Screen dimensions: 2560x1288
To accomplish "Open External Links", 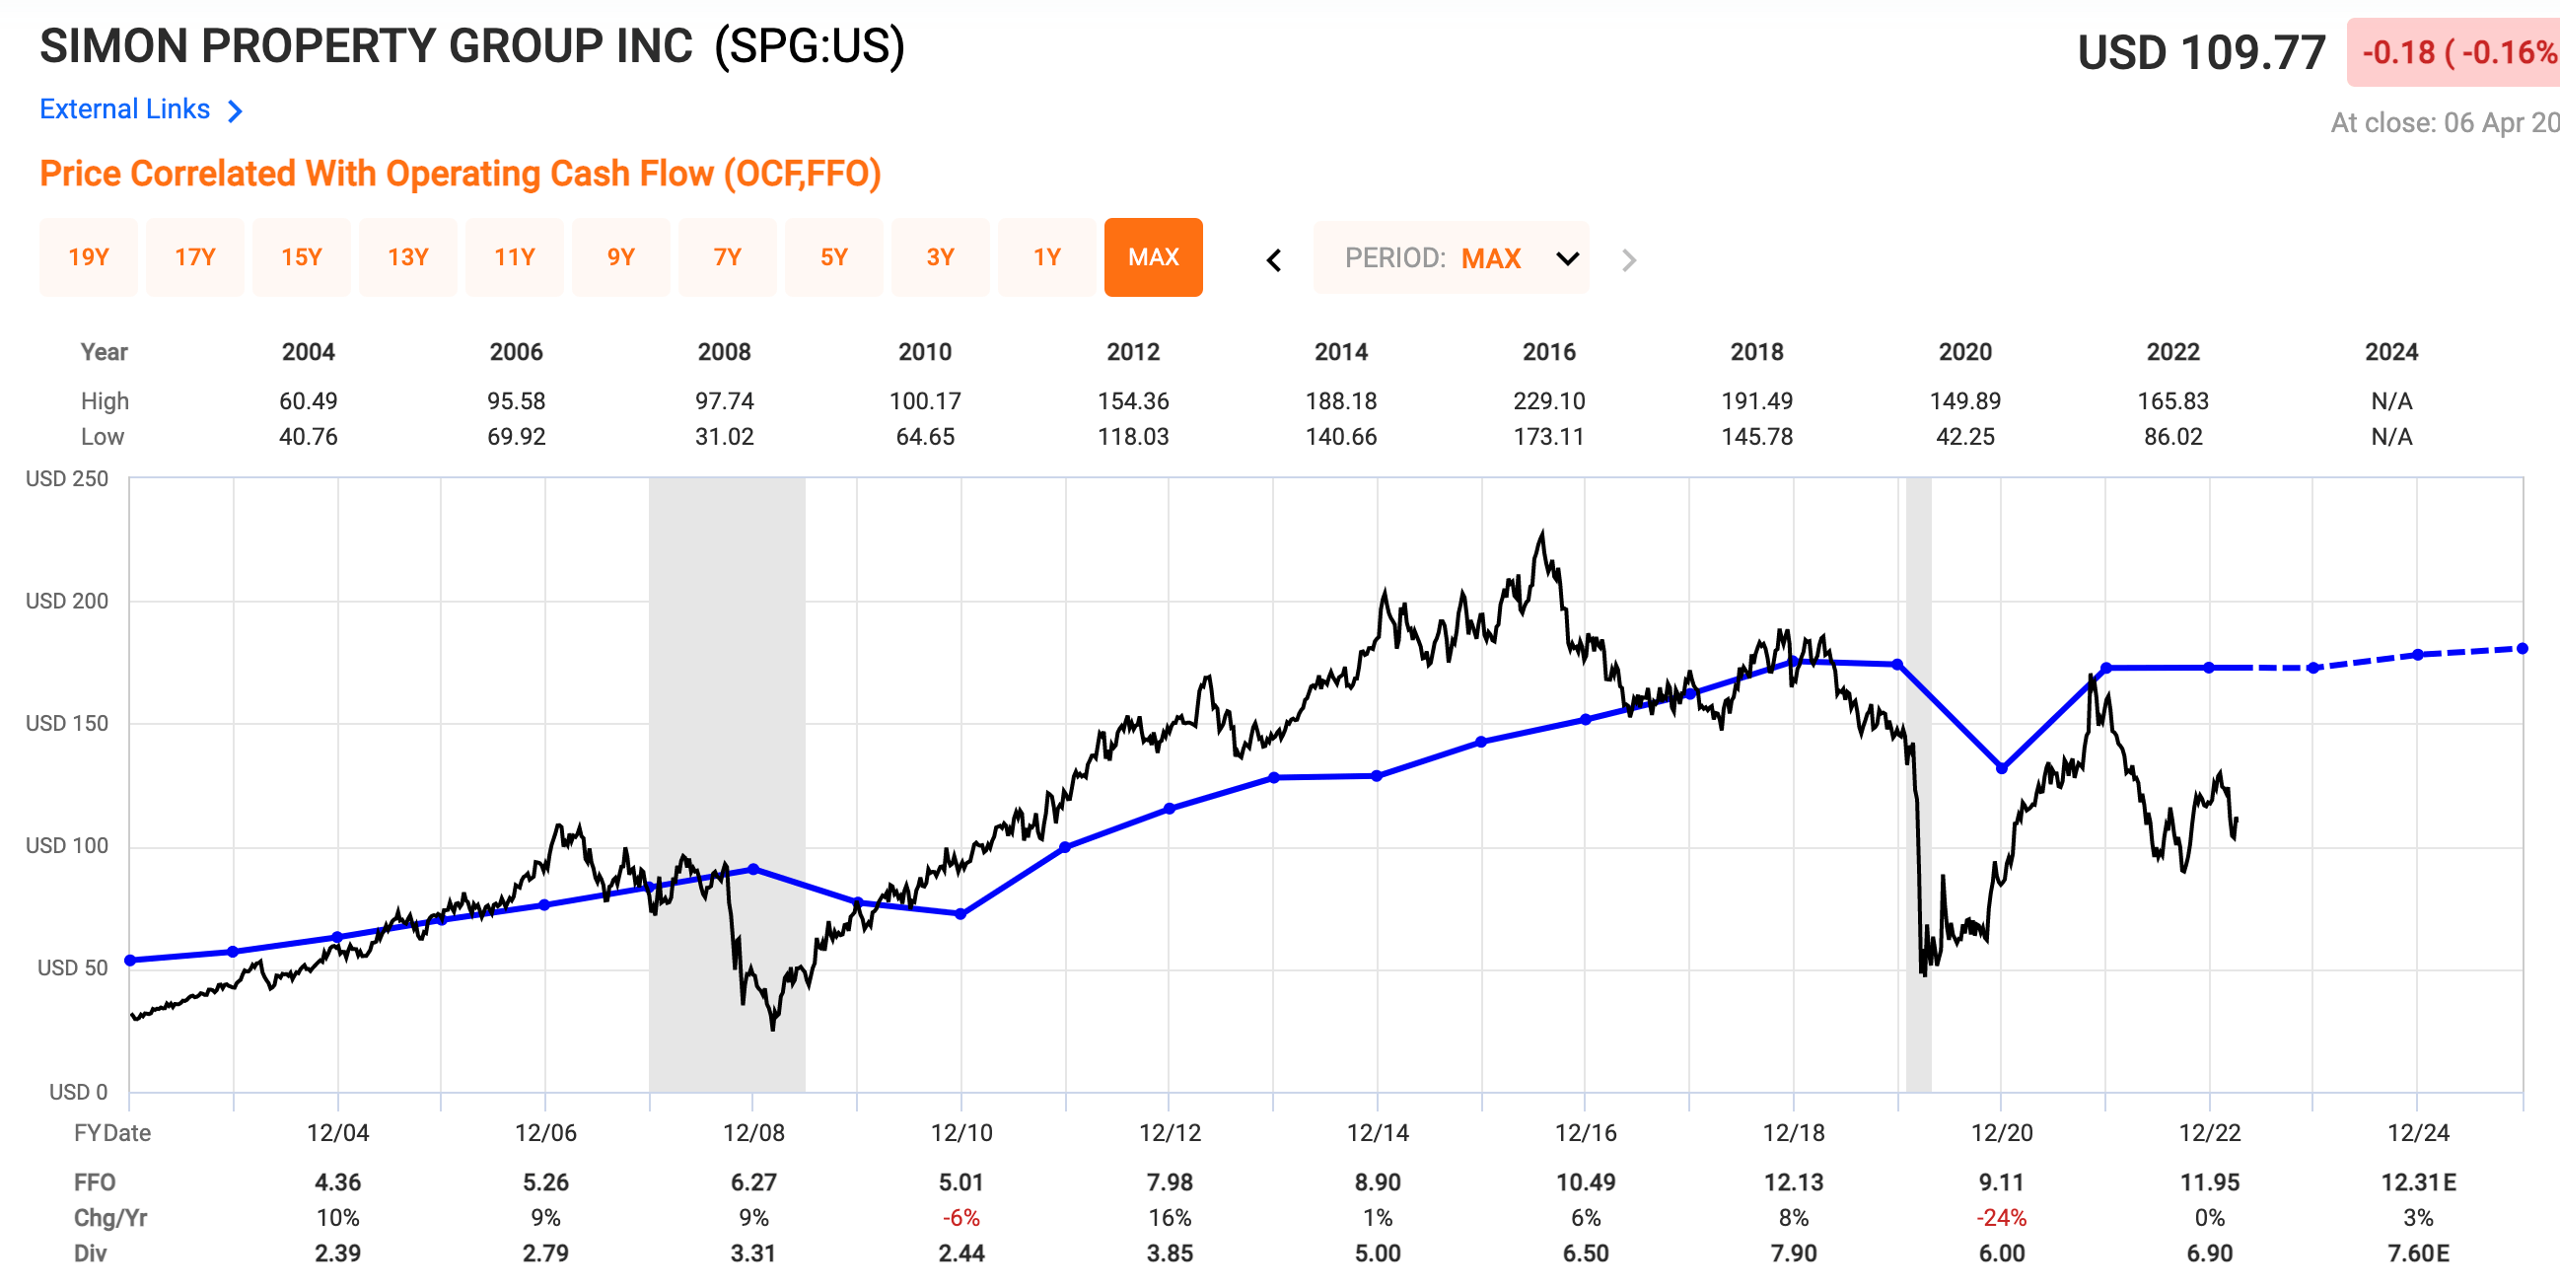I will click(x=124, y=109).
